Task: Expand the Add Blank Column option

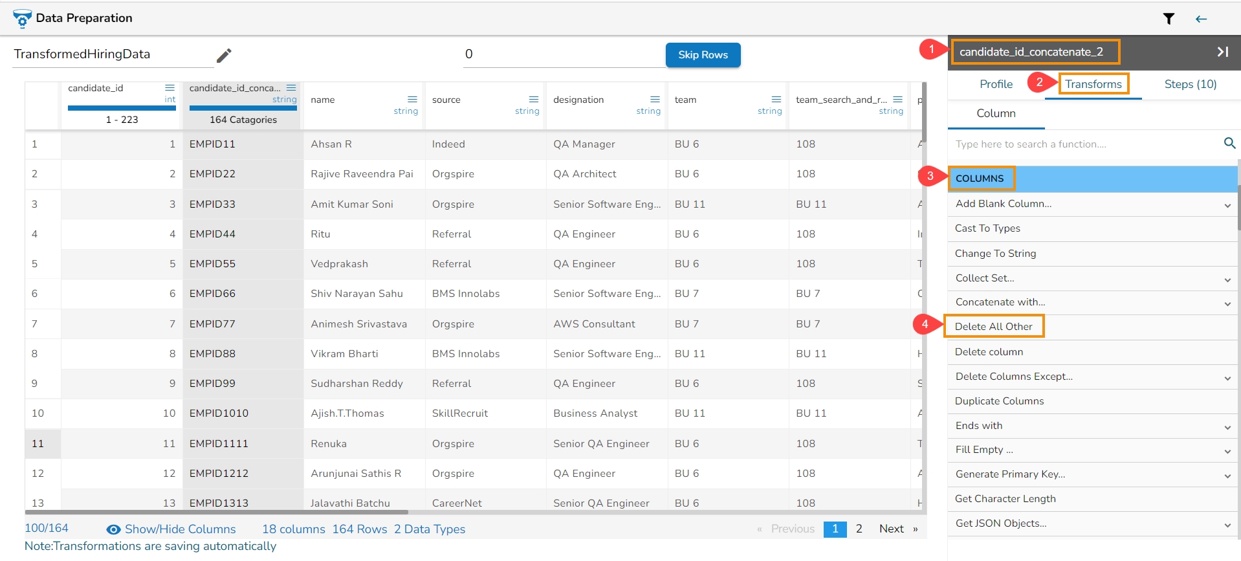Action: tap(1227, 205)
